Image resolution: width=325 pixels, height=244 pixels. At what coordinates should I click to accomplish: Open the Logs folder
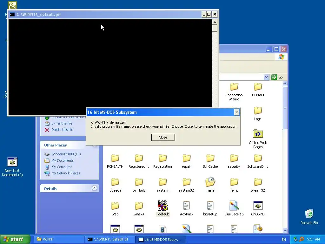point(258,113)
